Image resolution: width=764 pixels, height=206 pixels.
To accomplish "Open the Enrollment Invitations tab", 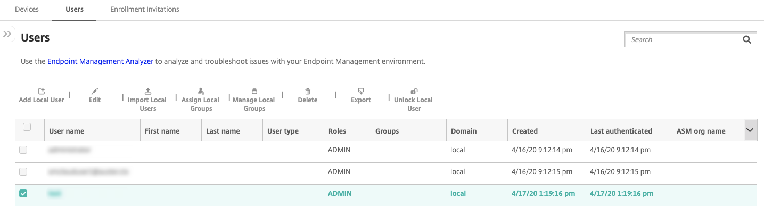I will coord(145,10).
